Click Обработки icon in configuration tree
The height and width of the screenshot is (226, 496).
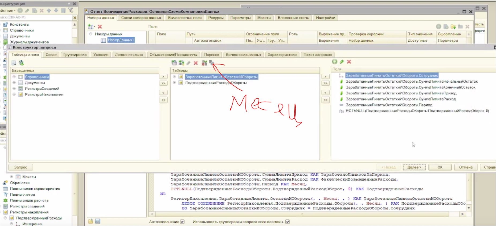coord(5,183)
